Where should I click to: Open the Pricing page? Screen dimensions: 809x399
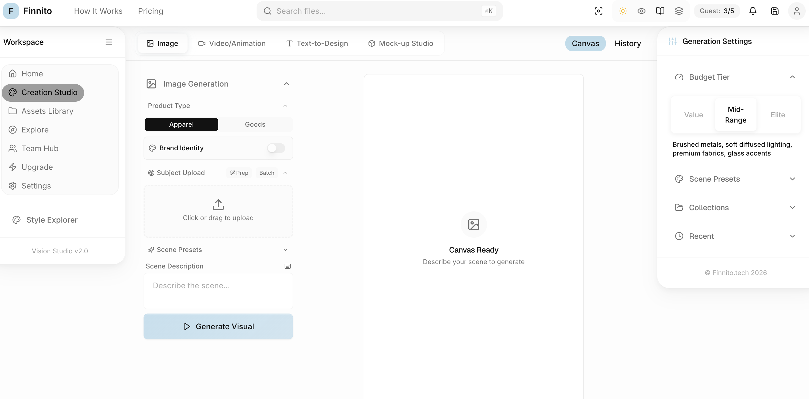150,11
